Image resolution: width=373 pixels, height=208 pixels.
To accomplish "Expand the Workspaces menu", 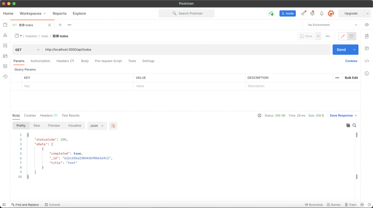I will (32, 13).
